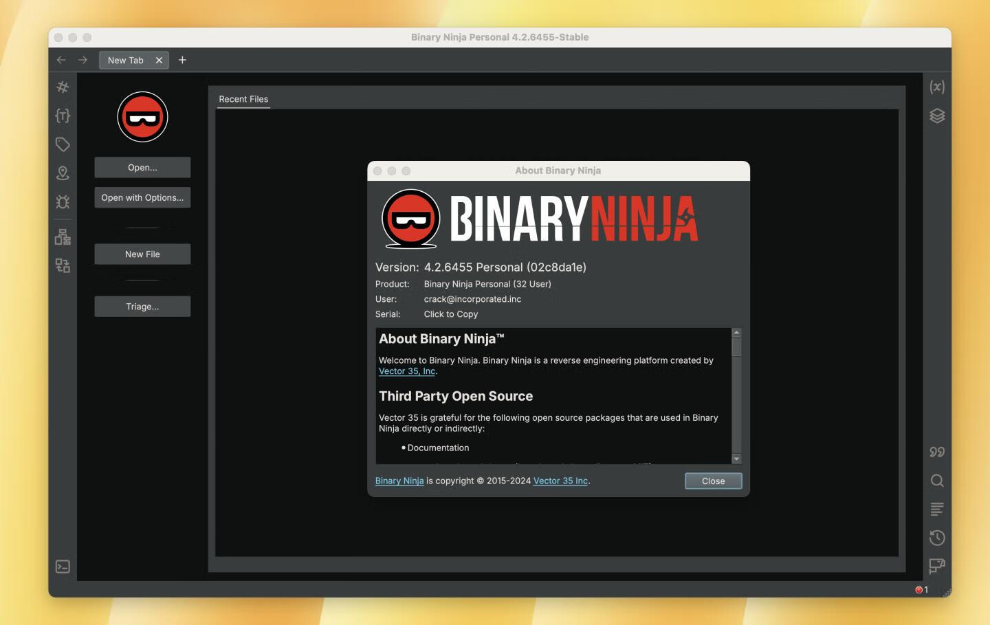Open the Log panel in right sidebar

tap(936, 509)
